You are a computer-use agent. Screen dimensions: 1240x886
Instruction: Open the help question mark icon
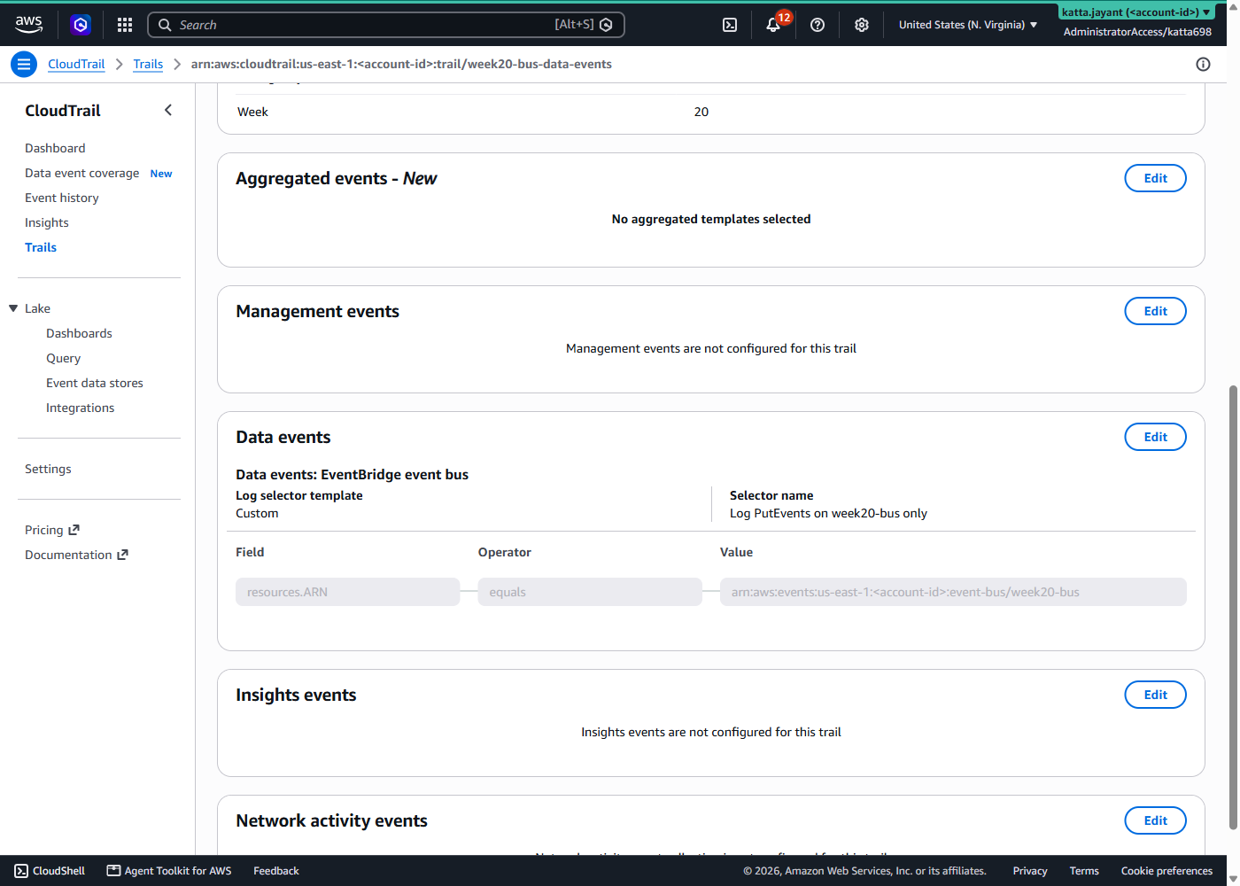pos(818,25)
